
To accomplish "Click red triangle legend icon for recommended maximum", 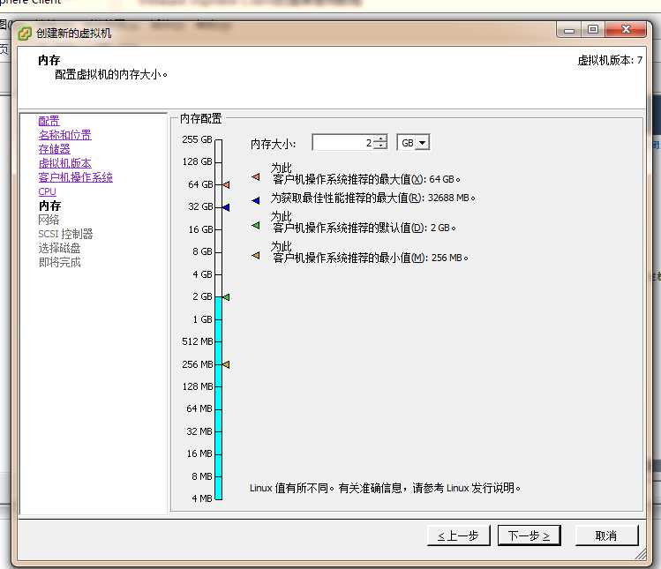I will (255, 177).
